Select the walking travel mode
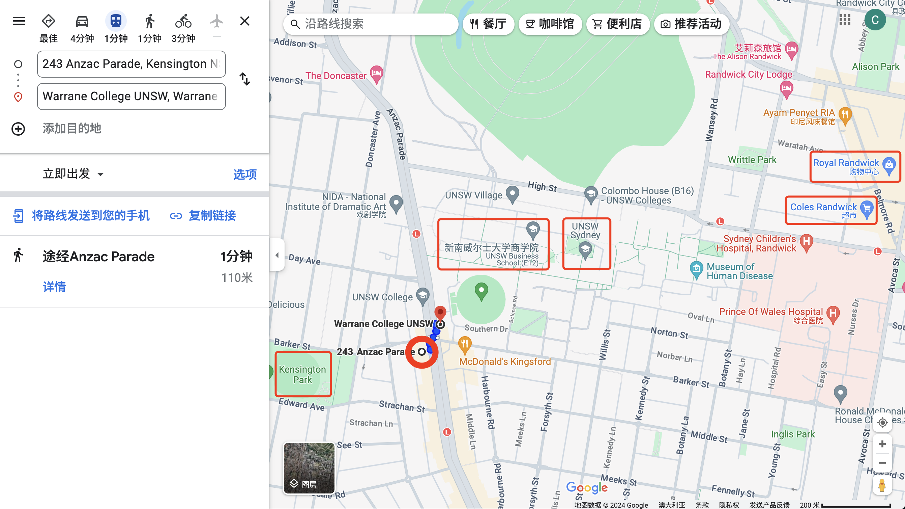Image resolution: width=905 pixels, height=509 pixels. (149, 22)
